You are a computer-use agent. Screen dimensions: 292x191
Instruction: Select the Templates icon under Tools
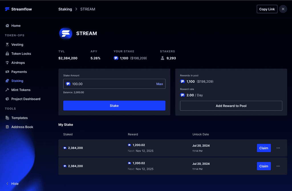[x=7, y=118]
